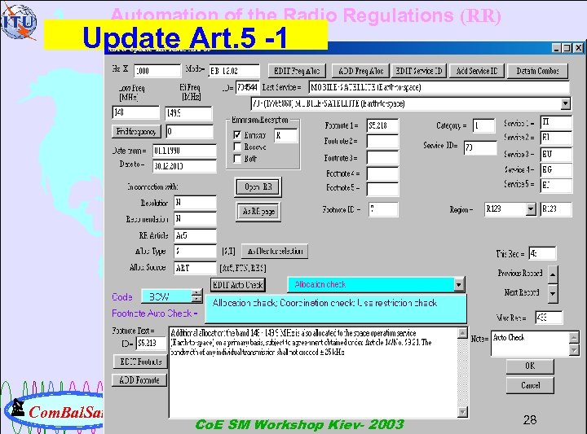Click the Date to input field

coord(184,166)
